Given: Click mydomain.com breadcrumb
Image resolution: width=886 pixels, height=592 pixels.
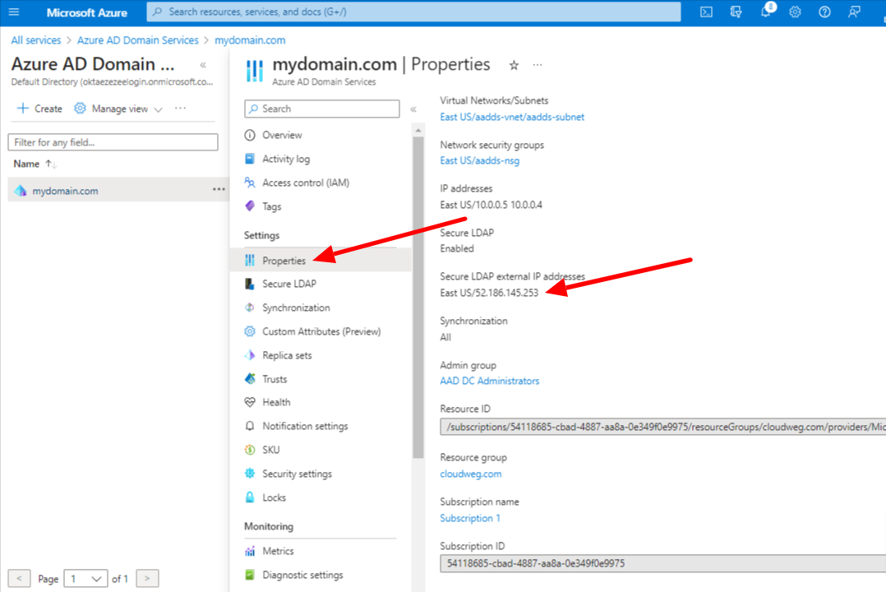Looking at the screenshot, I should tap(250, 40).
